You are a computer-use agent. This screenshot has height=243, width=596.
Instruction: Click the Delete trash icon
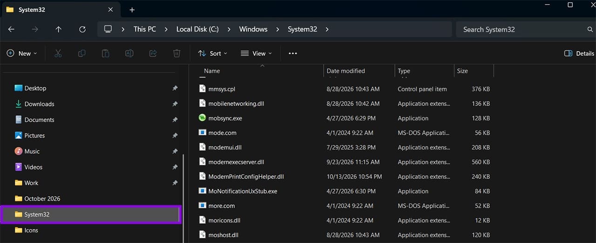point(177,53)
